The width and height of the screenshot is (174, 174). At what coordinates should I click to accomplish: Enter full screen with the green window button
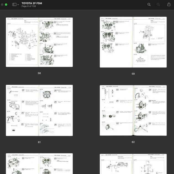click(6, 4)
